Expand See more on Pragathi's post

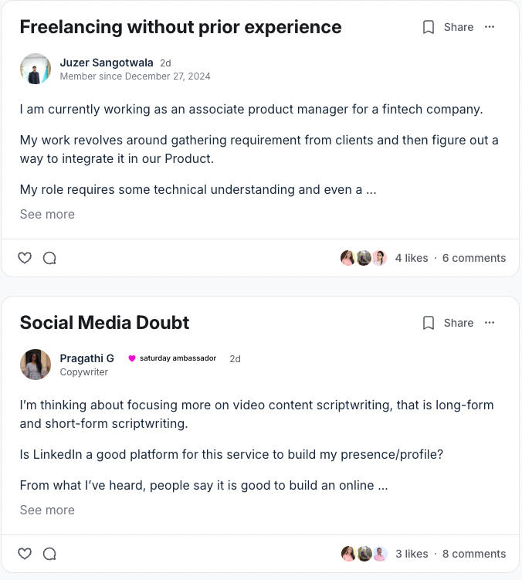47,510
